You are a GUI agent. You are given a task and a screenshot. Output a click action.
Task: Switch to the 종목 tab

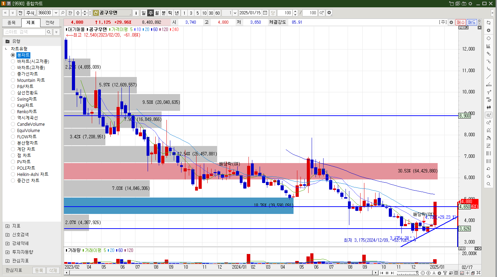12,23
